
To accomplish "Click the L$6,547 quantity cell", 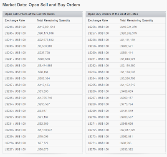I will tap(42, 110).
